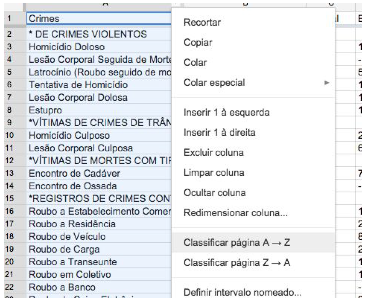366x300 pixels.
Task: Select the Crimes header cell
Action: 98,19
